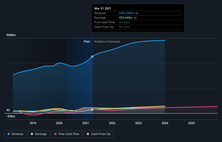Click the tooltip 'Cash From Op' row label
The image size is (222, 142).
click(104, 27)
